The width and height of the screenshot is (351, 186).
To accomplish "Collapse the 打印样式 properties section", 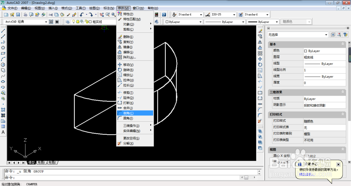I will tap(343, 114).
